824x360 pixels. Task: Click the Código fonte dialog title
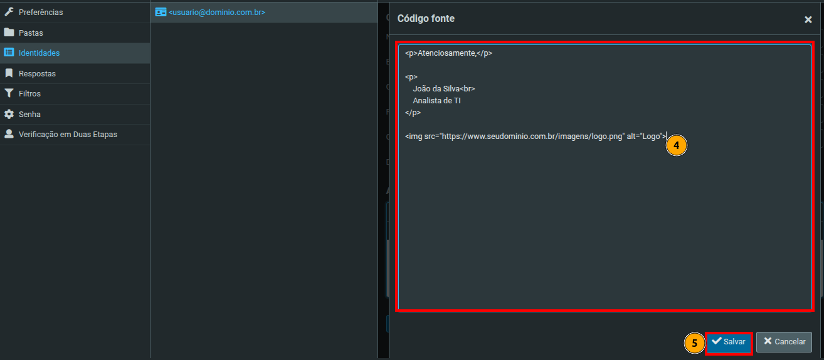tap(426, 19)
